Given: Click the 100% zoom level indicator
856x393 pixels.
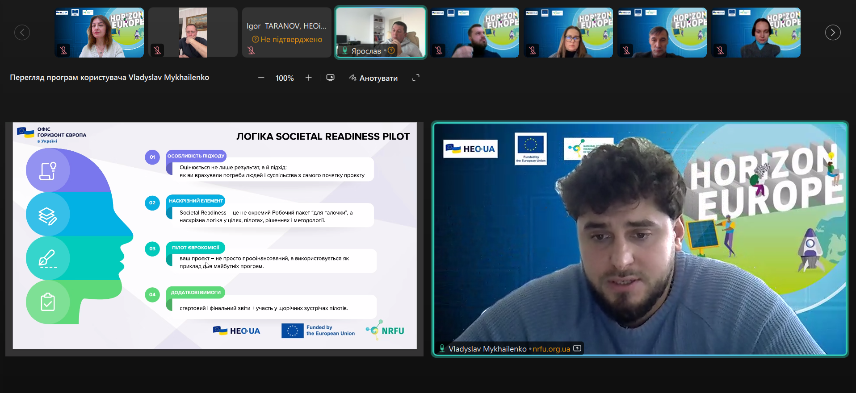Looking at the screenshot, I should coord(285,78).
